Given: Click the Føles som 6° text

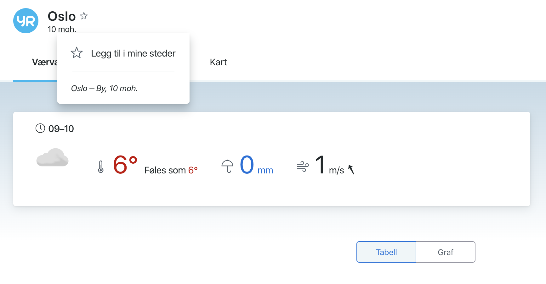Looking at the screenshot, I should coord(171,170).
